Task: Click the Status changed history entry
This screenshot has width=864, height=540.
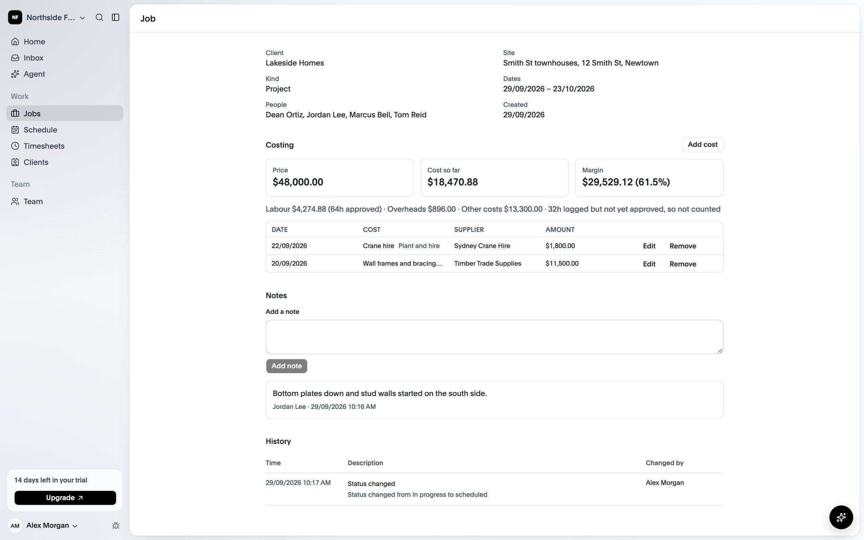Action: click(x=494, y=489)
